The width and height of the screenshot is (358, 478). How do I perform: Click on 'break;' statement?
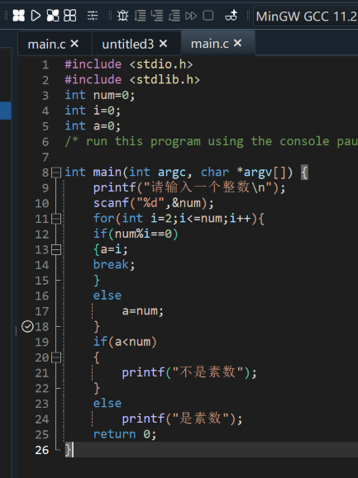coord(114,265)
